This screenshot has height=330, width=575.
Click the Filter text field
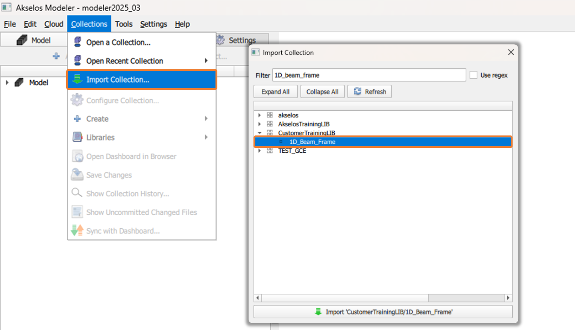369,75
